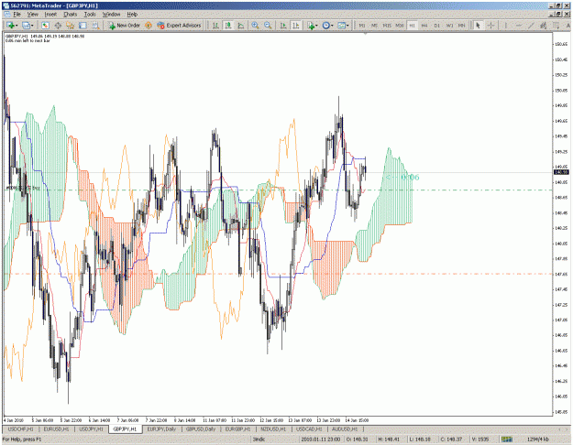Switch to the EURUSD,H1 chart tab
This screenshot has width=573, height=445.
56,429
